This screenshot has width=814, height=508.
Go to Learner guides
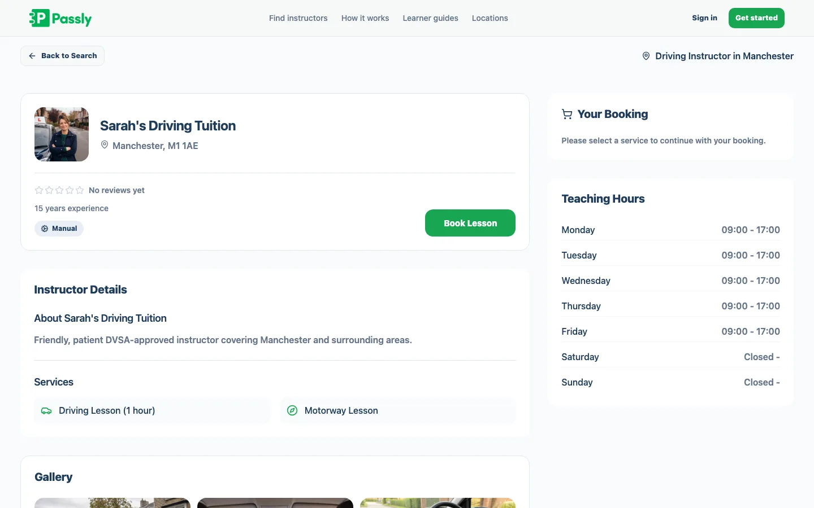point(431,18)
